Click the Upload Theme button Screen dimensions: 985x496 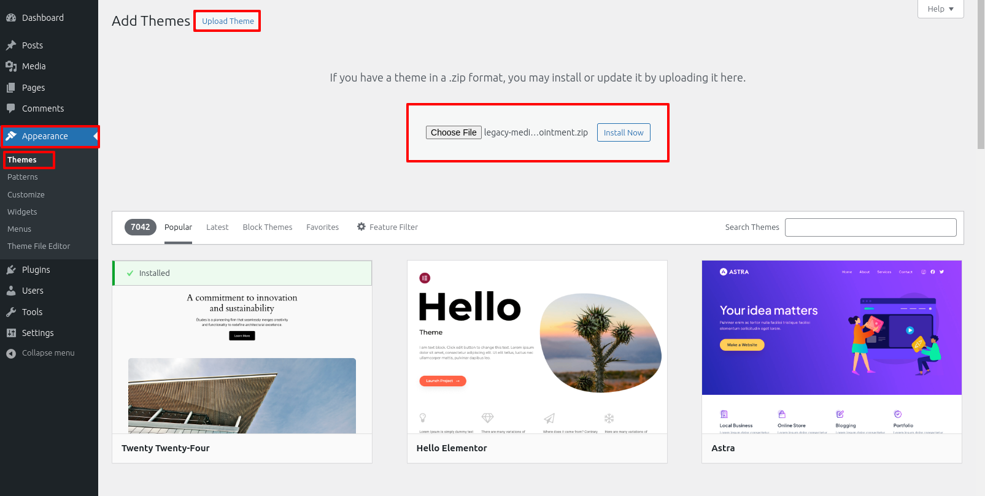click(x=228, y=21)
